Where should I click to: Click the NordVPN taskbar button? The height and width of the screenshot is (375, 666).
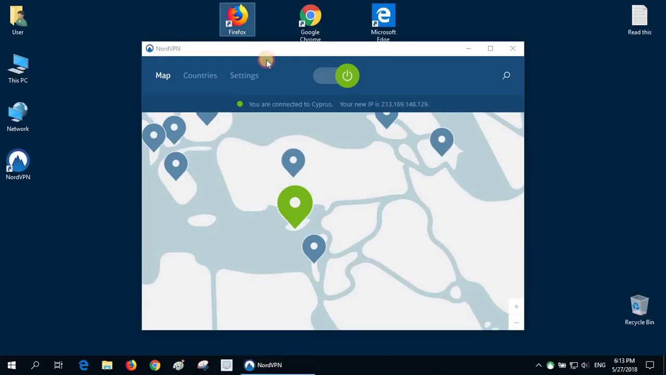coord(278,365)
